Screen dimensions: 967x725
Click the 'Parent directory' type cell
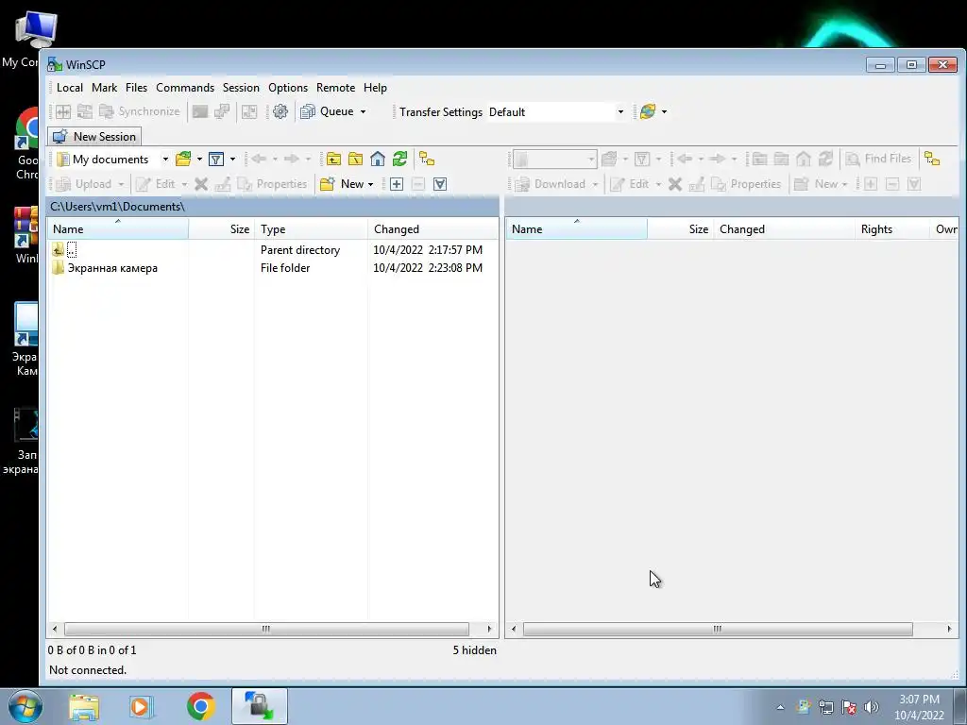[x=299, y=249]
